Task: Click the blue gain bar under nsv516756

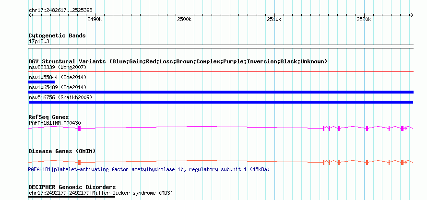Action: [x=221, y=102]
